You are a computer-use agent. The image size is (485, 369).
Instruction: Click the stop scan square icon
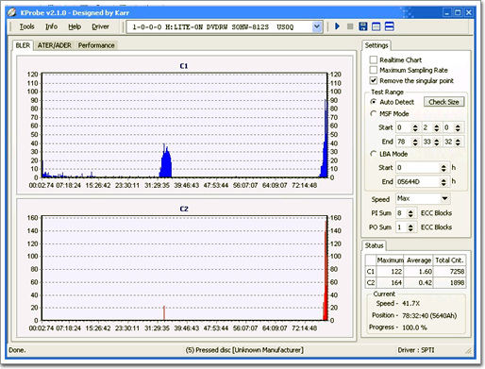350,26
